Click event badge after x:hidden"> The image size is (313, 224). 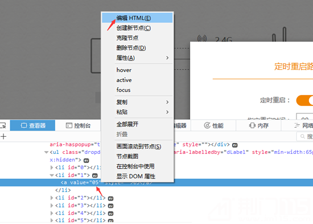(87, 161)
